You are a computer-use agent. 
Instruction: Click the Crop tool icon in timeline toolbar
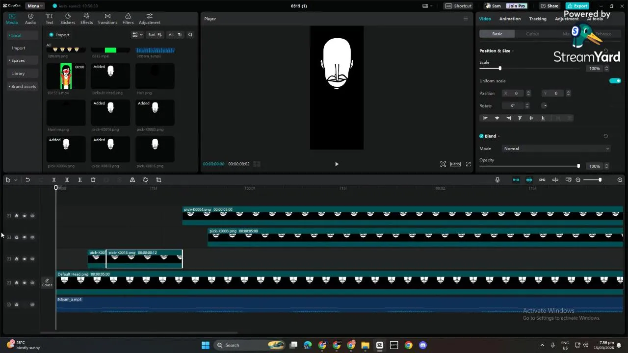[x=158, y=180]
